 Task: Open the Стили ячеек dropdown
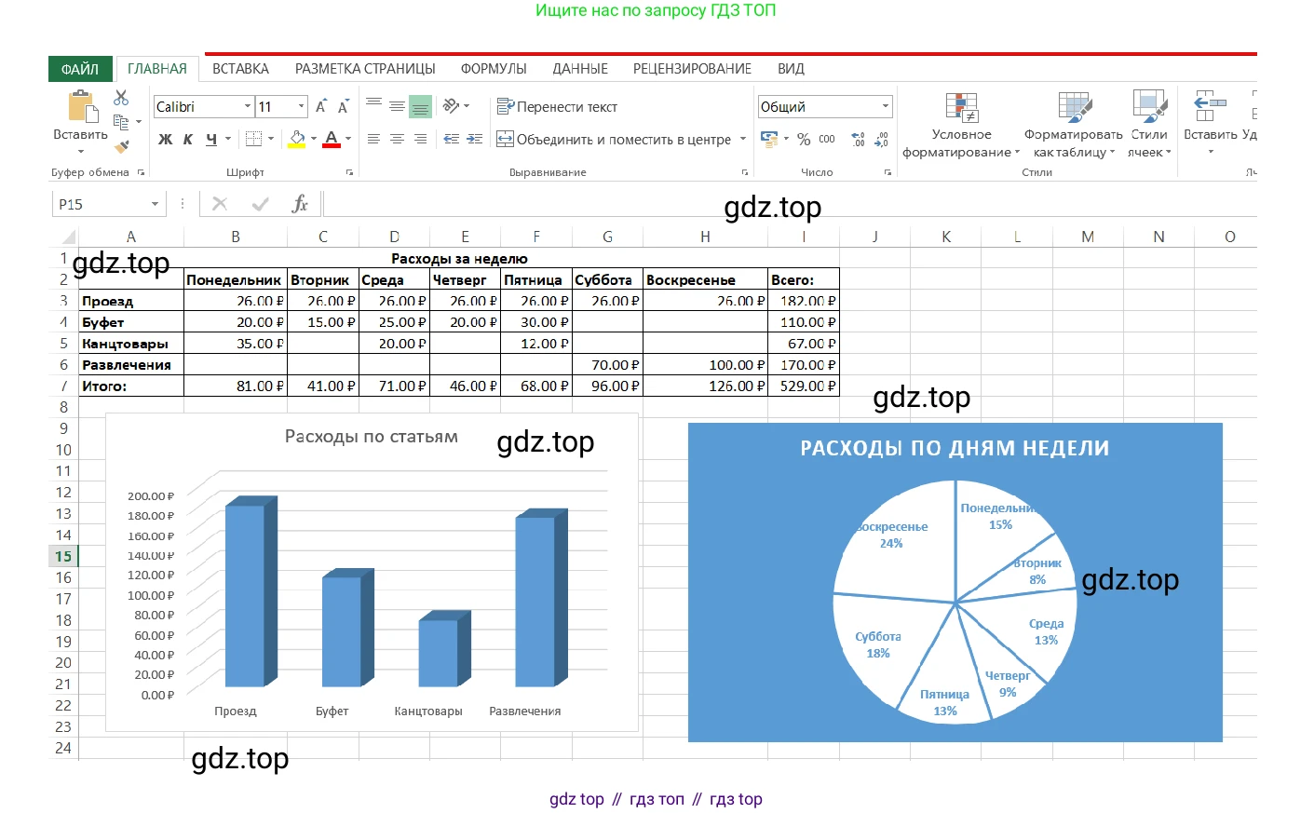1149,126
